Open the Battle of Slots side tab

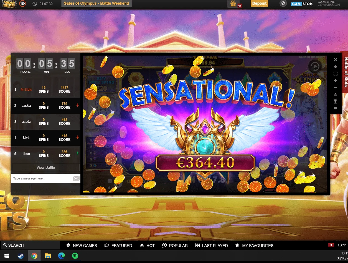[345, 73]
